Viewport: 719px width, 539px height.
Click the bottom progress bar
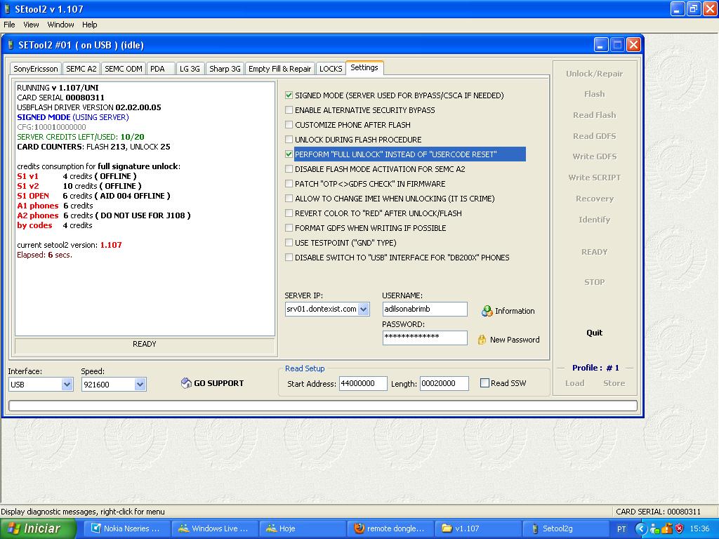click(323, 406)
